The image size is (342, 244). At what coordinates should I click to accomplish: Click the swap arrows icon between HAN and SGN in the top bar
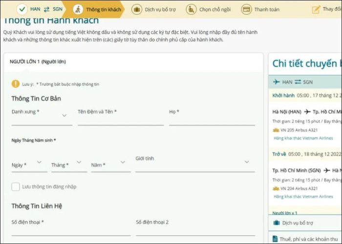pyautogui.click(x=46, y=9)
